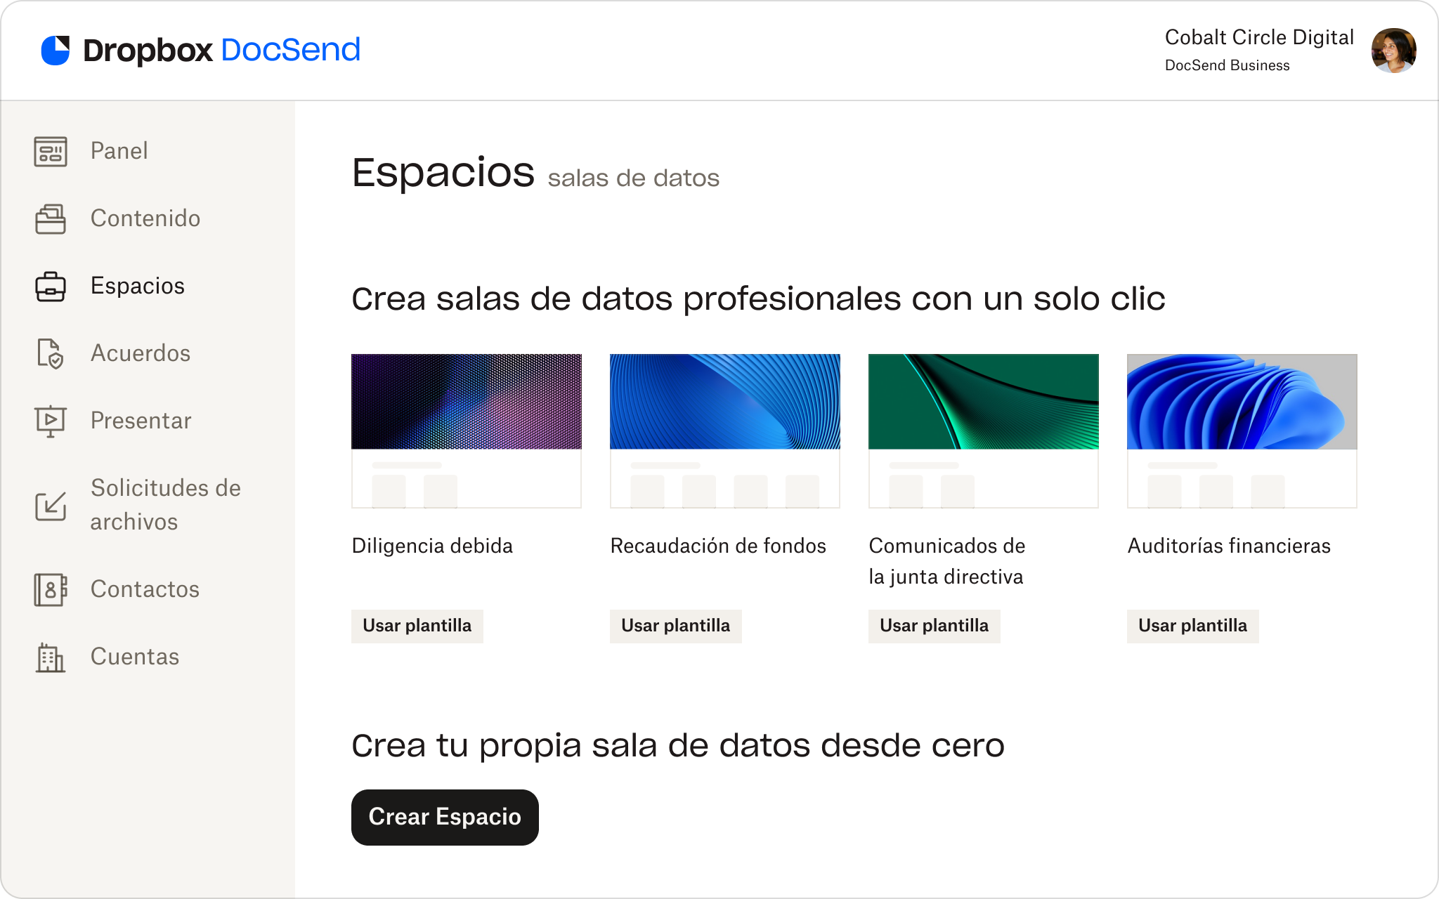The image size is (1439, 899).
Task: Select the Espacios icon
Action: (x=50, y=286)
